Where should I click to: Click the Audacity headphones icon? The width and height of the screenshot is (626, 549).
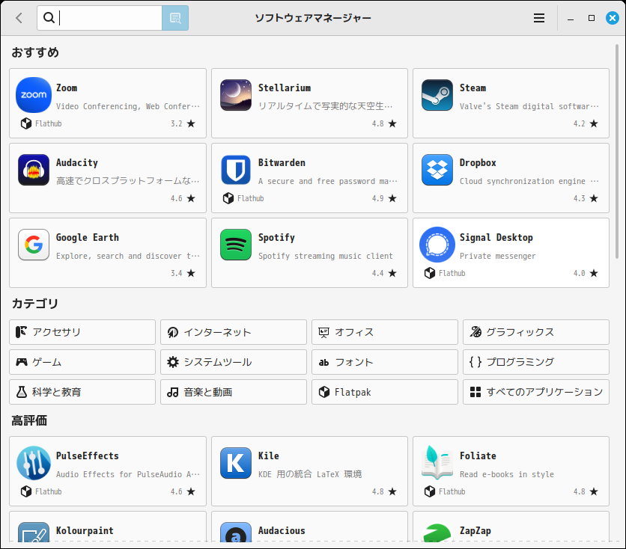pyautogui.click(x=34, y=170)
